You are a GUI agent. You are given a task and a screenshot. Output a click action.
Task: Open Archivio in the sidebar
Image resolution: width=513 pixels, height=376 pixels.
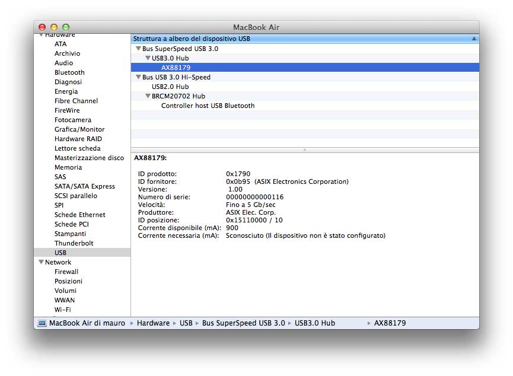(68, 53)
